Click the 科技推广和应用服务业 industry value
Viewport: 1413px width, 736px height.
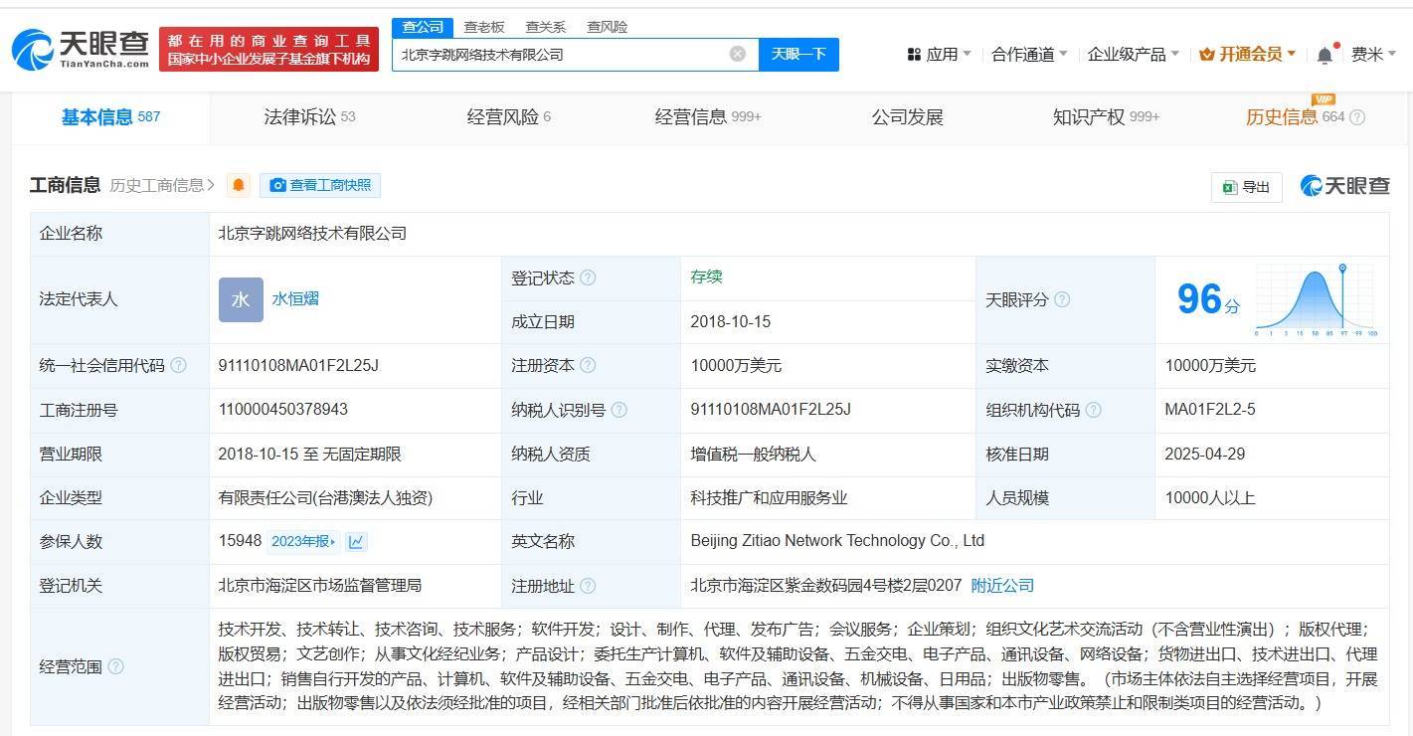pos(769,497)
